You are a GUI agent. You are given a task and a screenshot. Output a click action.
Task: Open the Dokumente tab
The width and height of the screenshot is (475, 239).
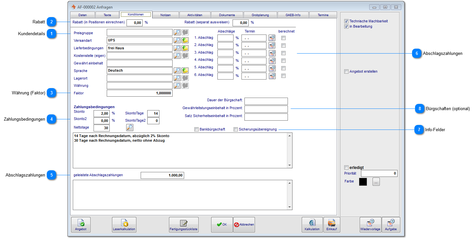[x=227, y=15]
